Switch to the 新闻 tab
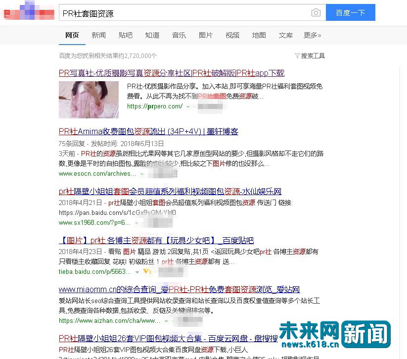407x359 pixels. (x=98, y=35)
